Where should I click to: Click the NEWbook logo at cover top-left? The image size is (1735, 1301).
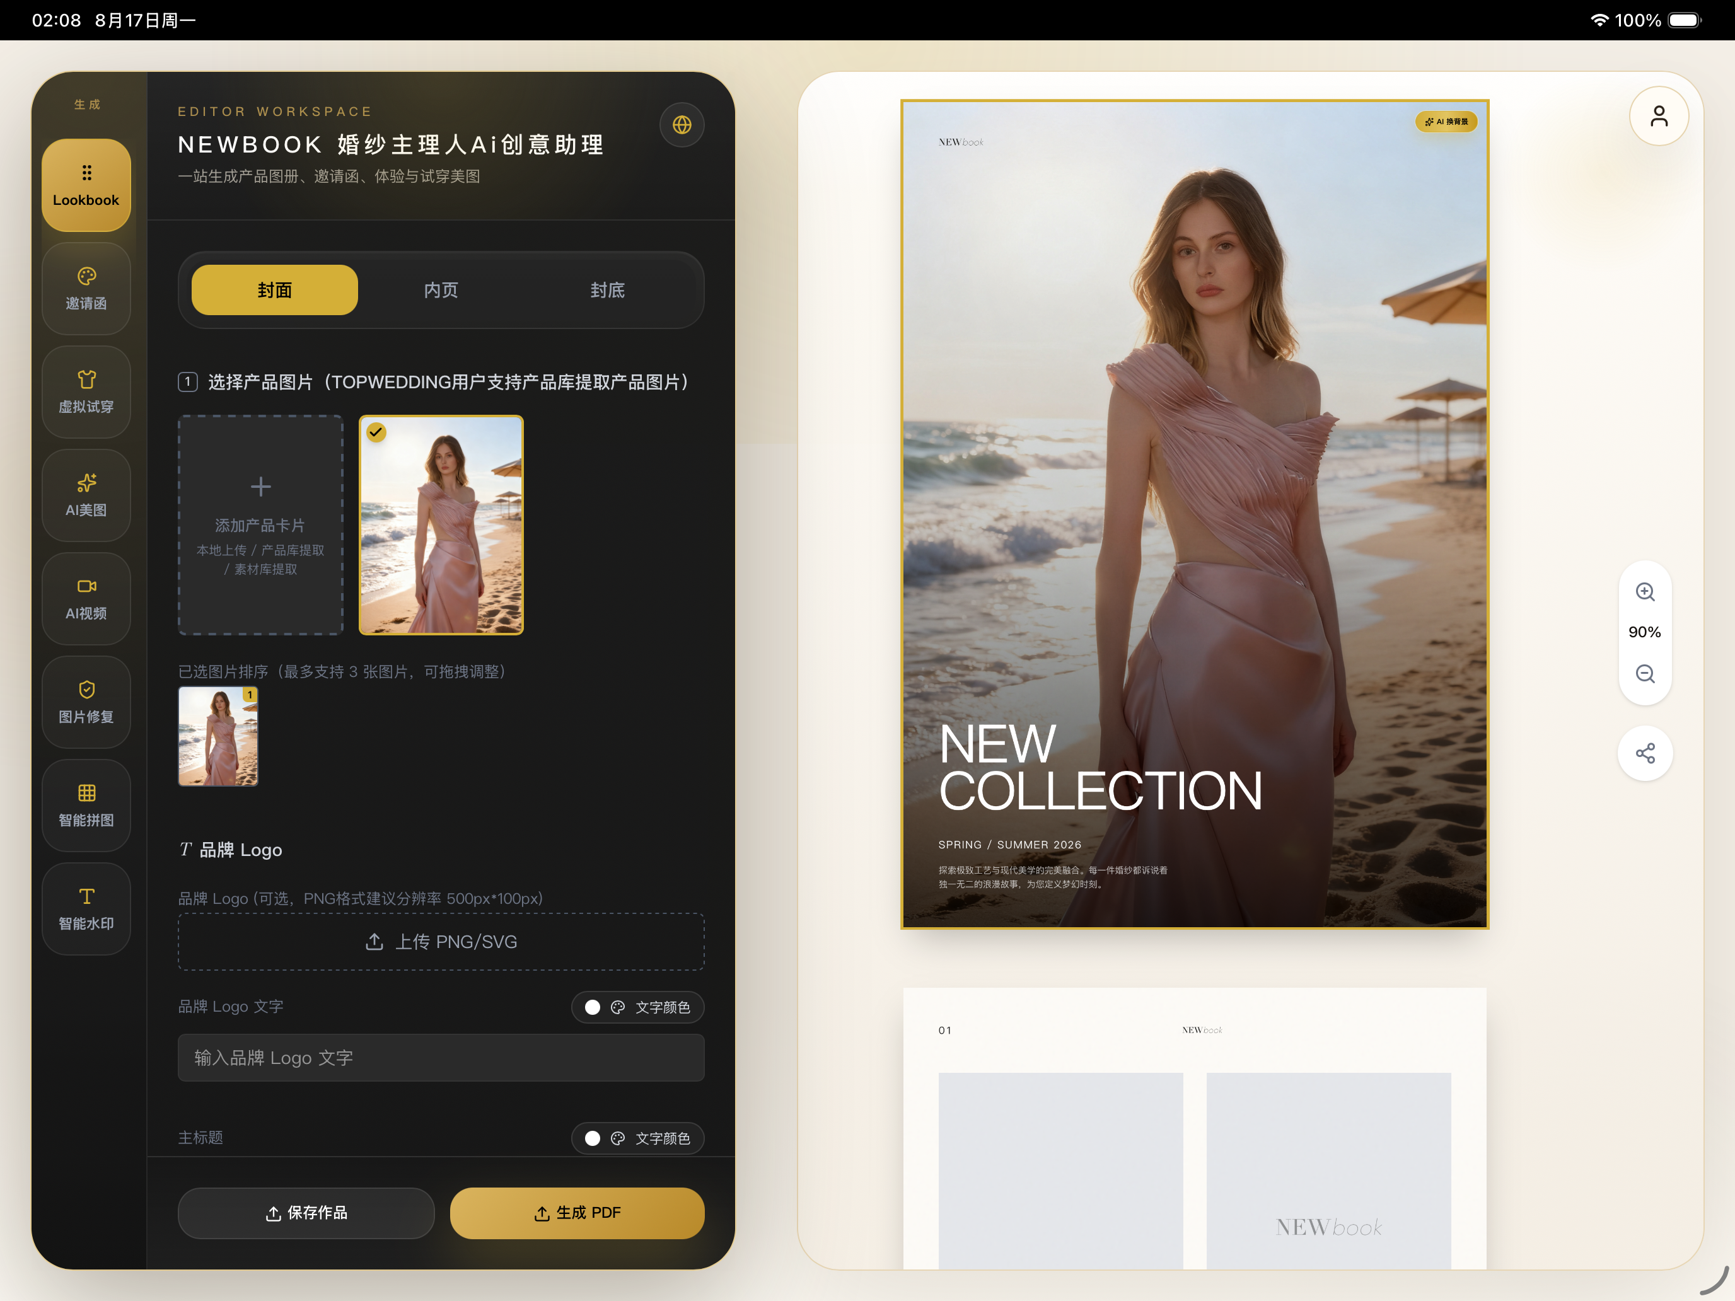(x=961, y=142)
